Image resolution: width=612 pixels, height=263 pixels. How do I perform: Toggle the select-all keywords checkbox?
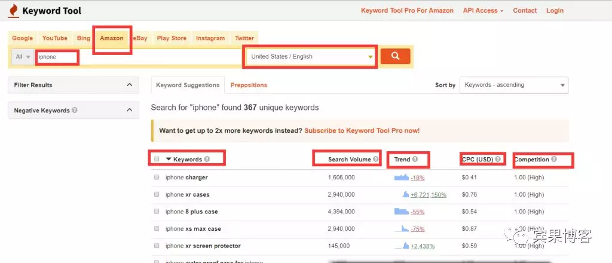(157, 159)
